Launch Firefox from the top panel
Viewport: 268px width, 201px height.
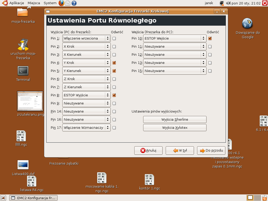pyautogui.click(x=62, y=3)
